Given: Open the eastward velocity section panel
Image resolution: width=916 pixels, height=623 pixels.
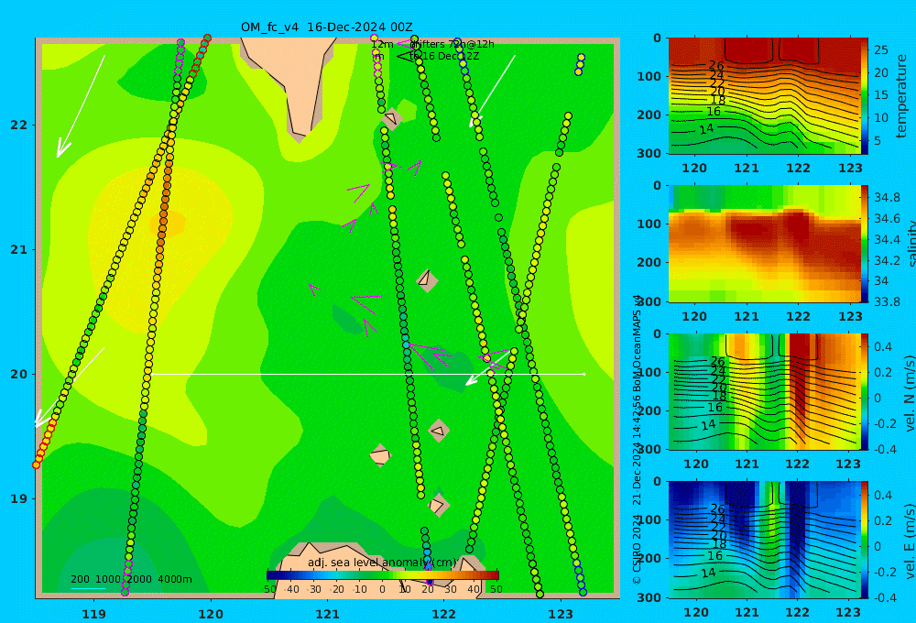Looking at the screenshot, I should click(x=764, y=540).
